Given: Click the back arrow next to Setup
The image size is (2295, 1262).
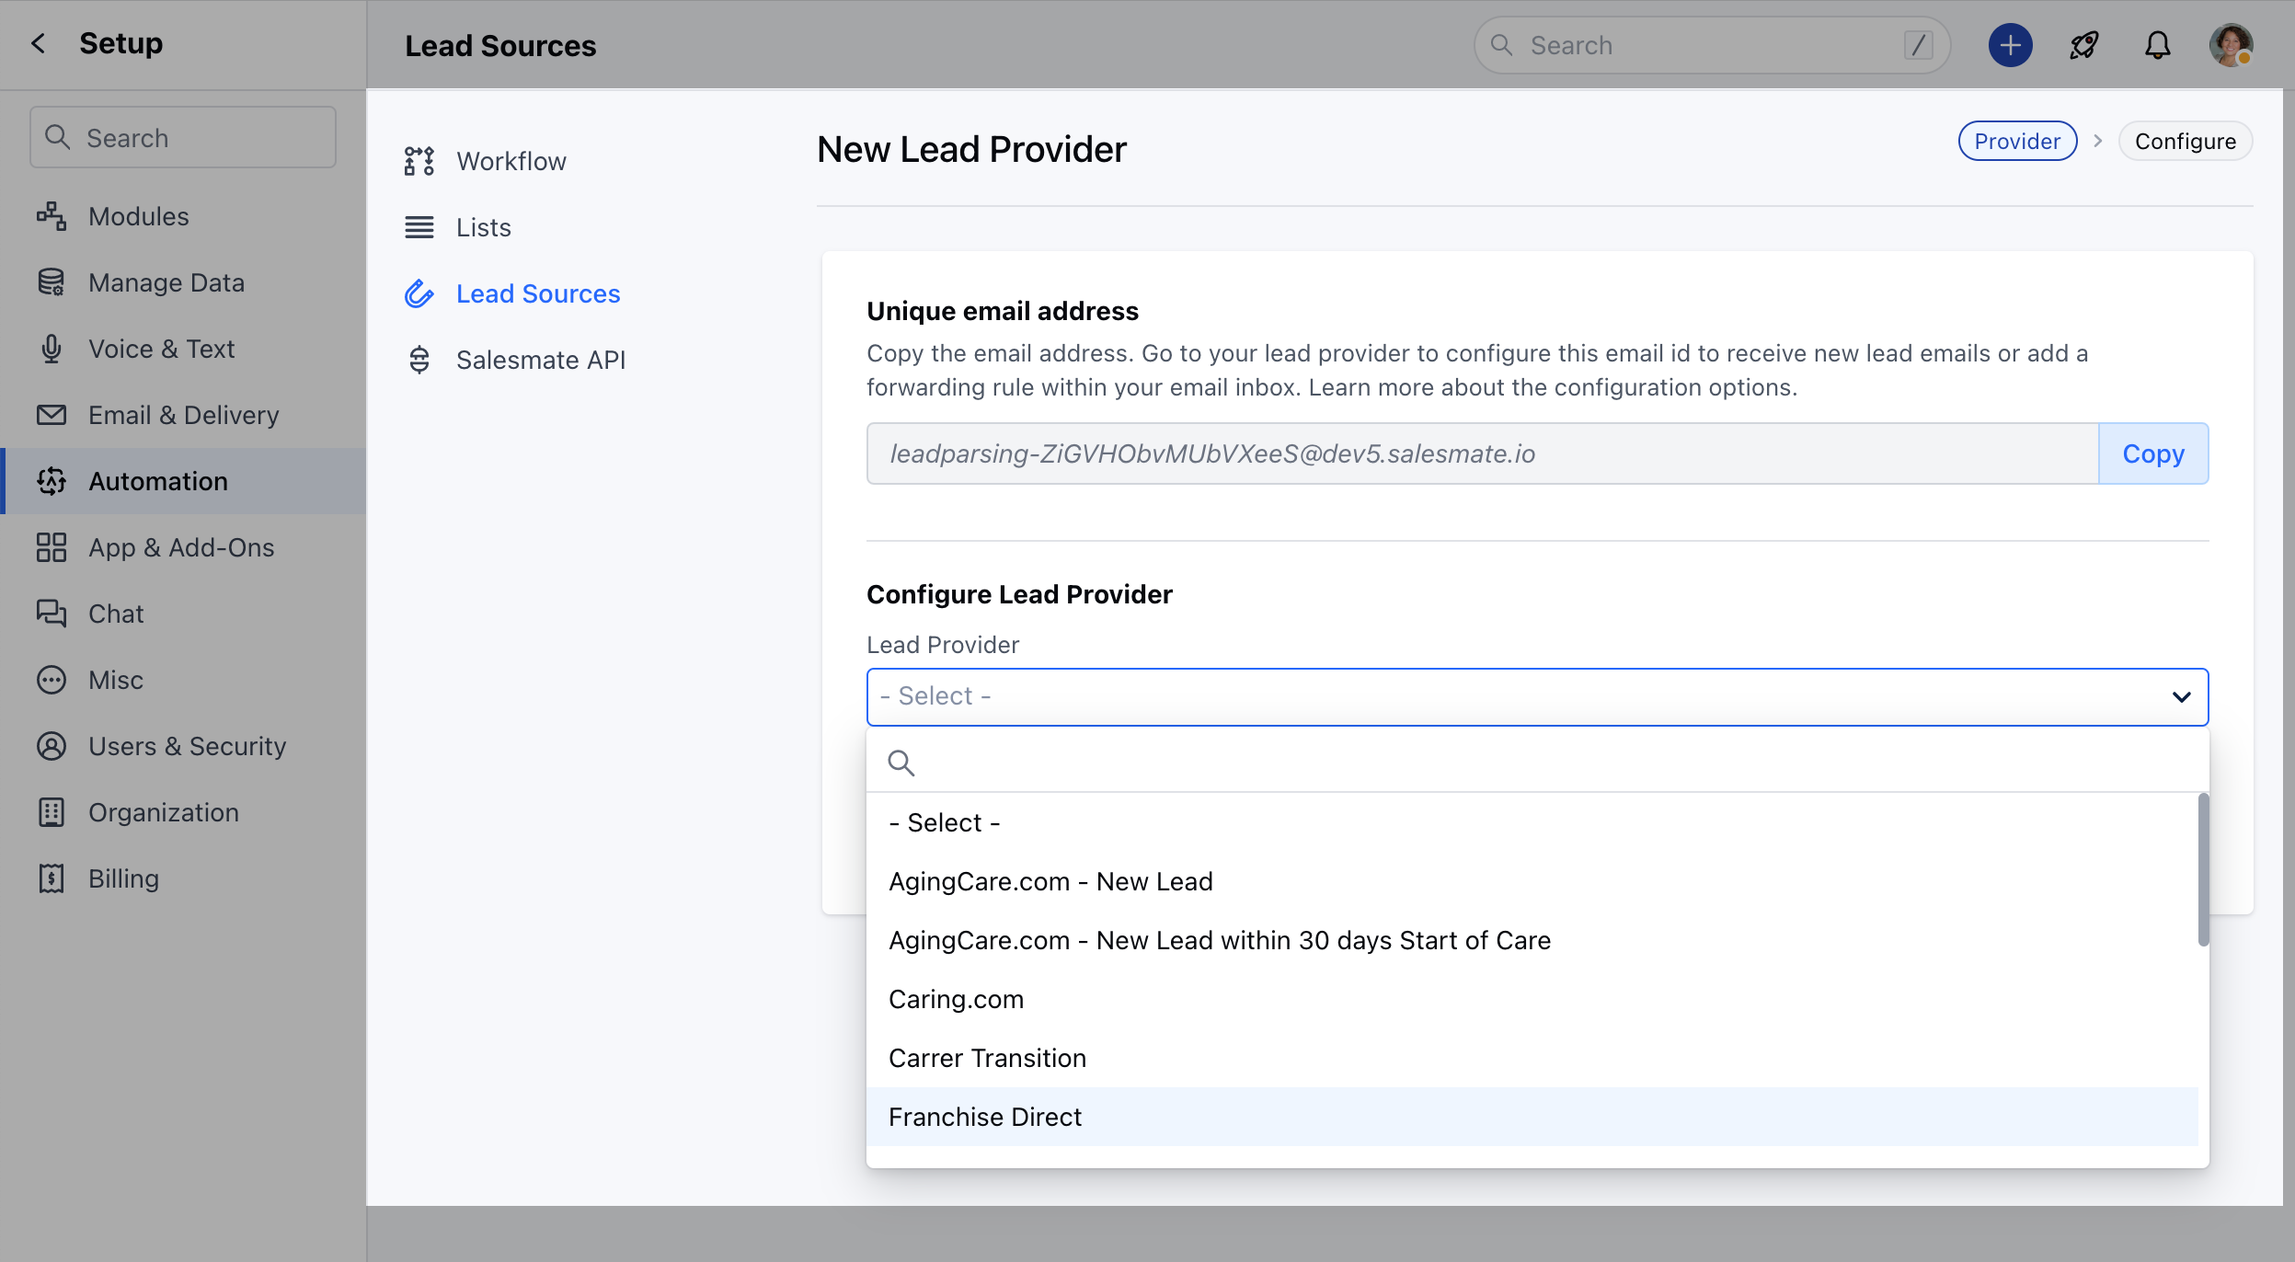Looking at the screenshot, I should pyautogui.click(x=38, y=43).
